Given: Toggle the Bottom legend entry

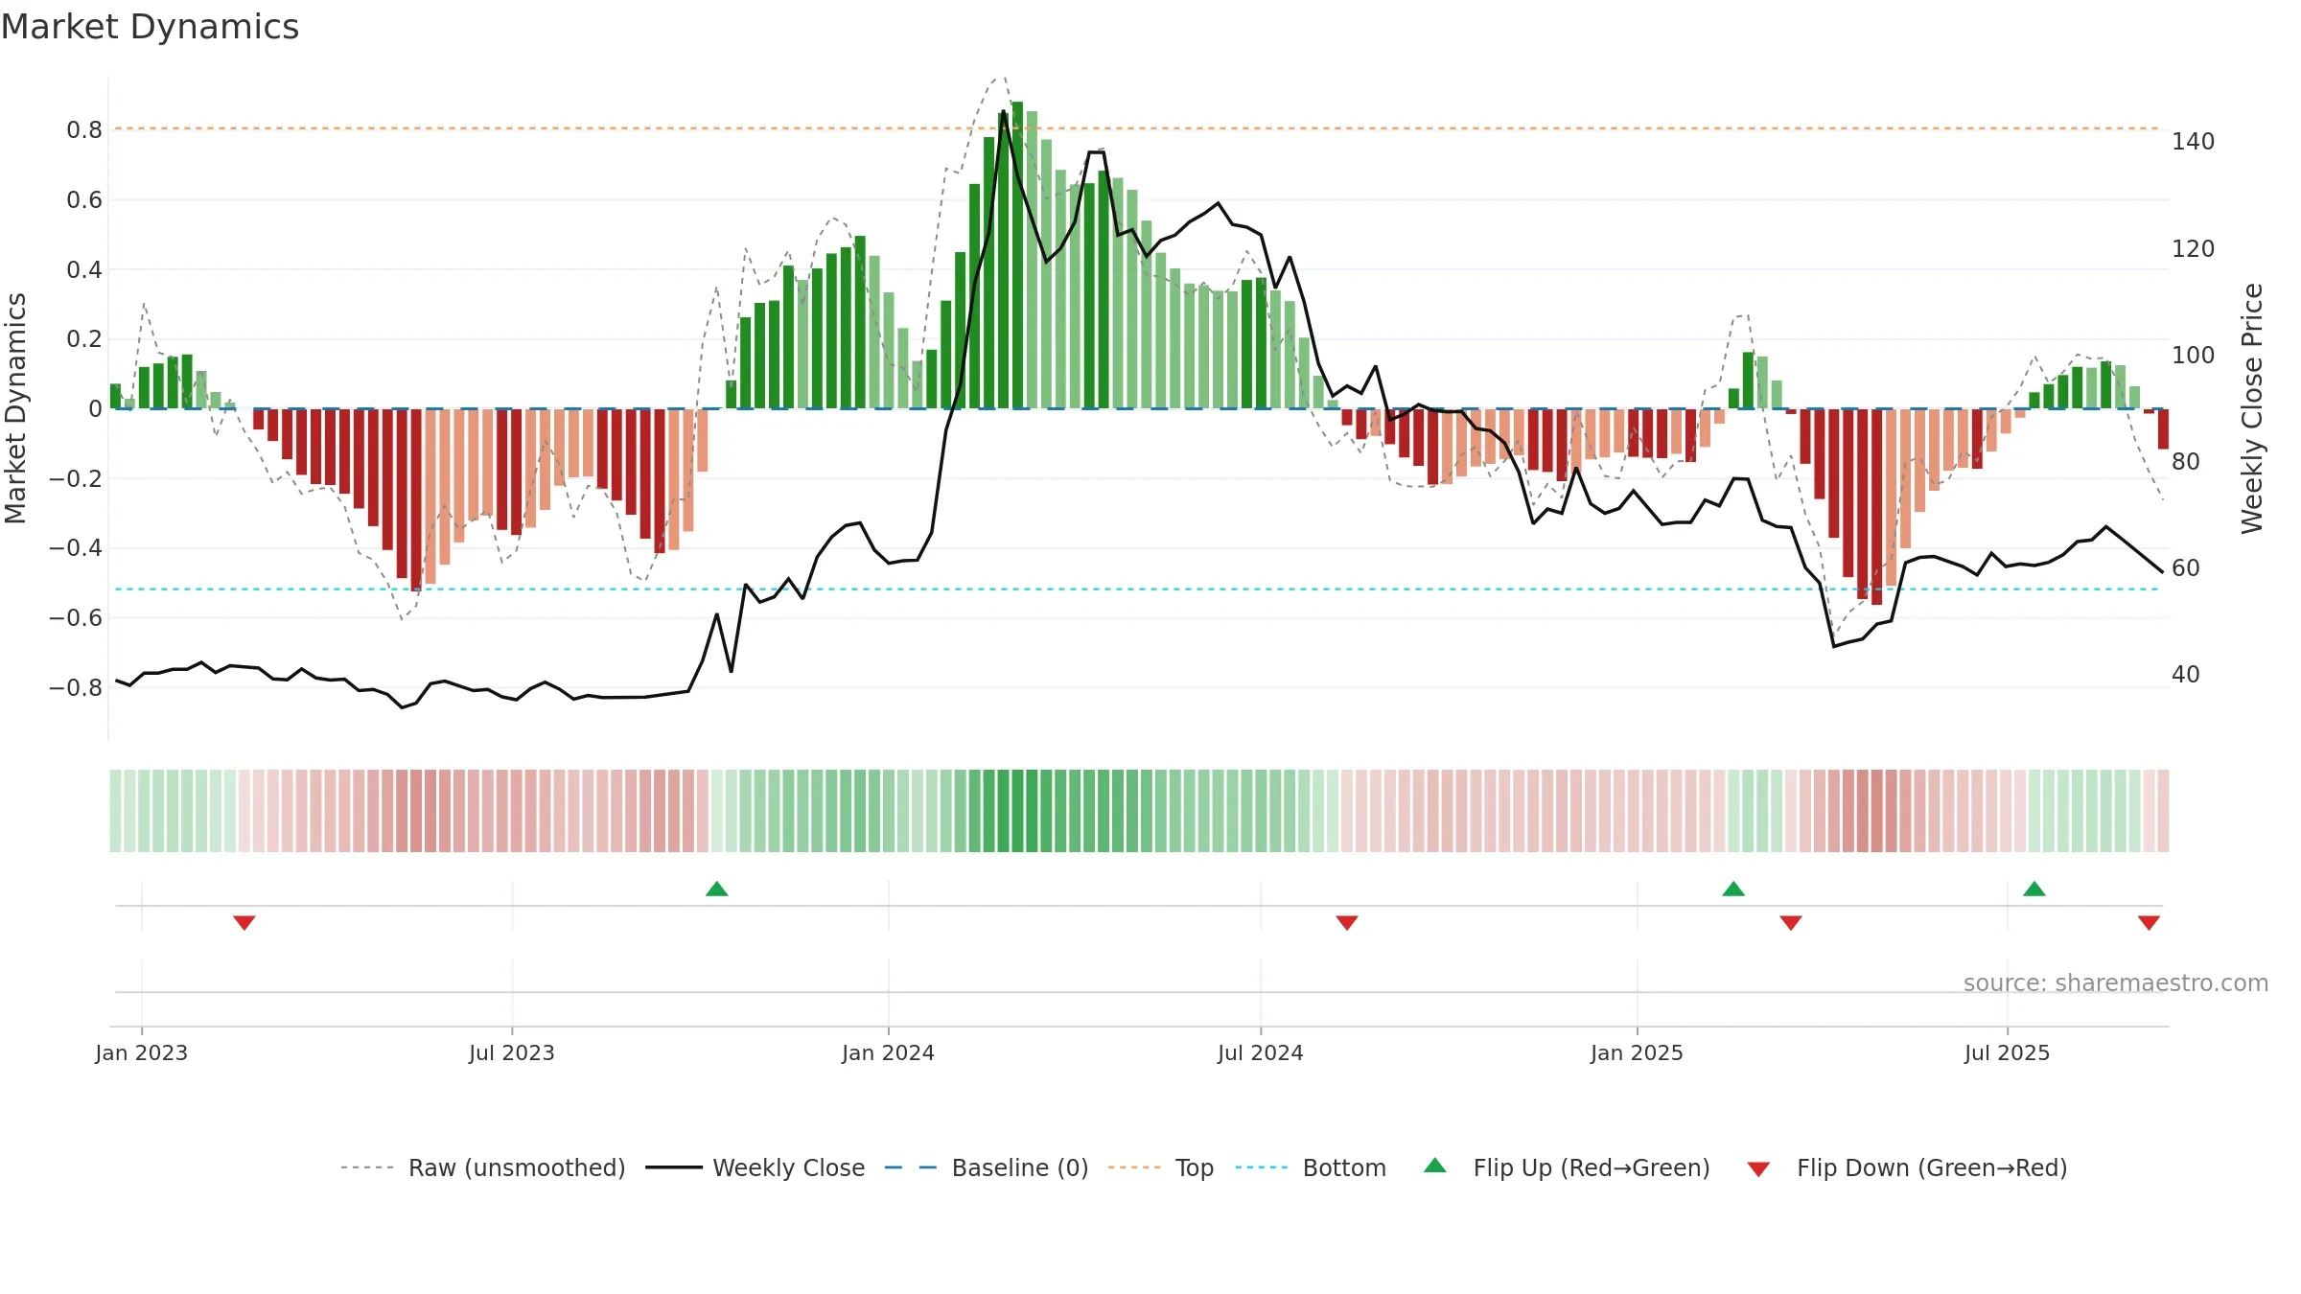Looking at the screenshot, I should 1311,1167.
